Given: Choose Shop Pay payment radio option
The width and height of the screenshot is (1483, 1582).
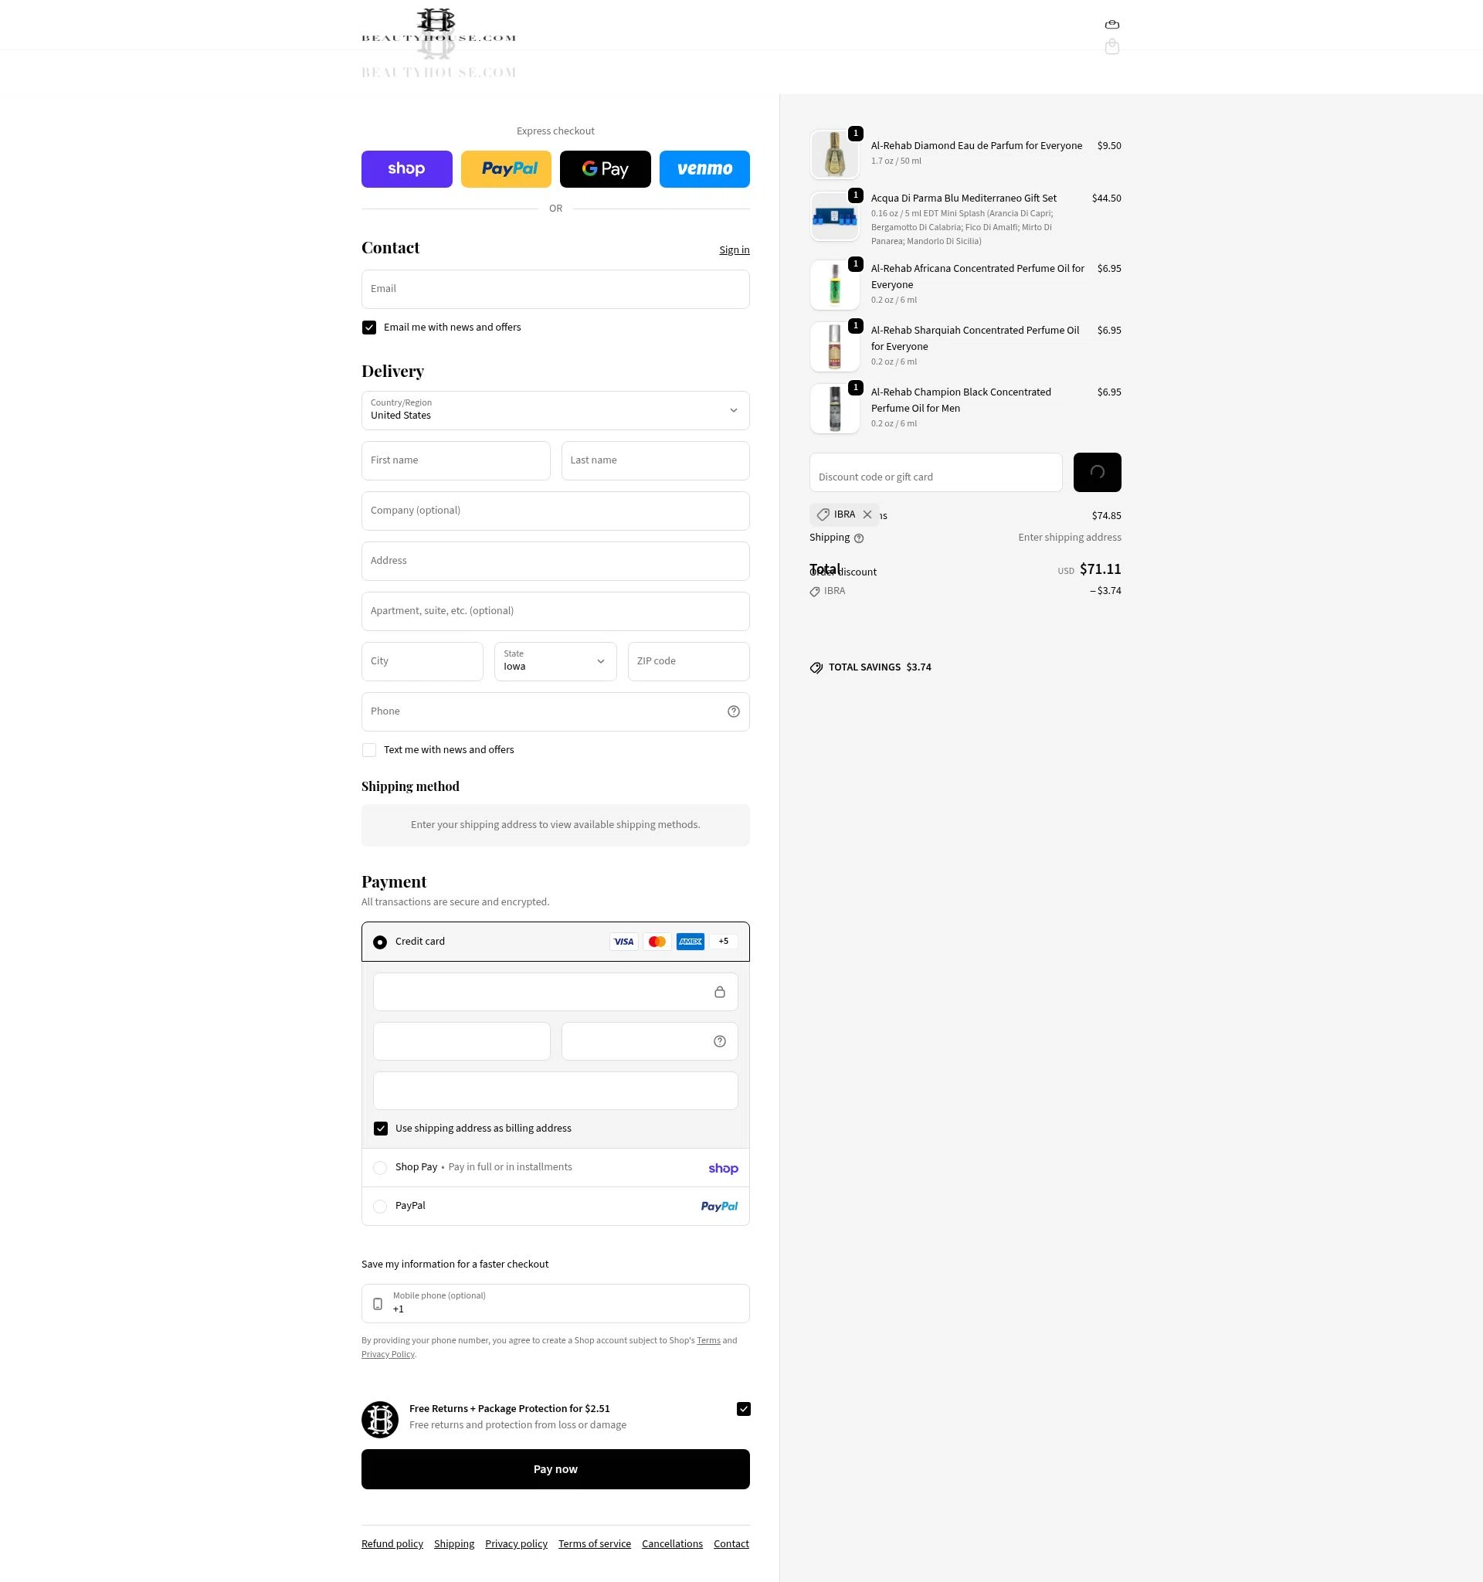Looking at the screenshot, I should (380, 1167).
